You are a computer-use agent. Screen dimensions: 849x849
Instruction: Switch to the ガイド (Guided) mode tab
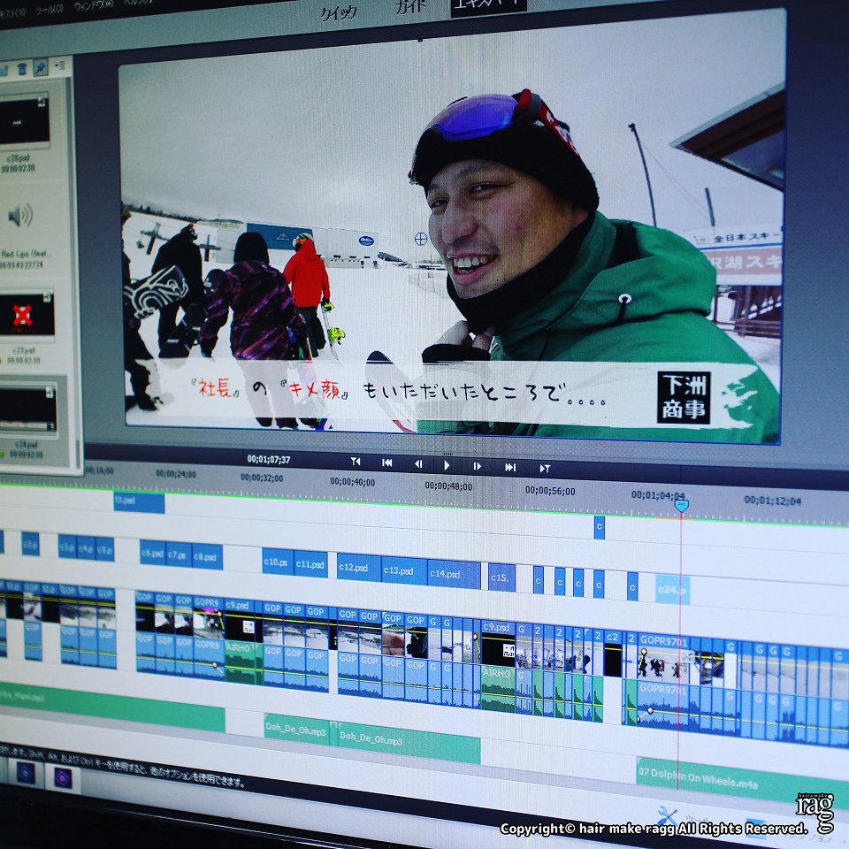tap(412, 7)
